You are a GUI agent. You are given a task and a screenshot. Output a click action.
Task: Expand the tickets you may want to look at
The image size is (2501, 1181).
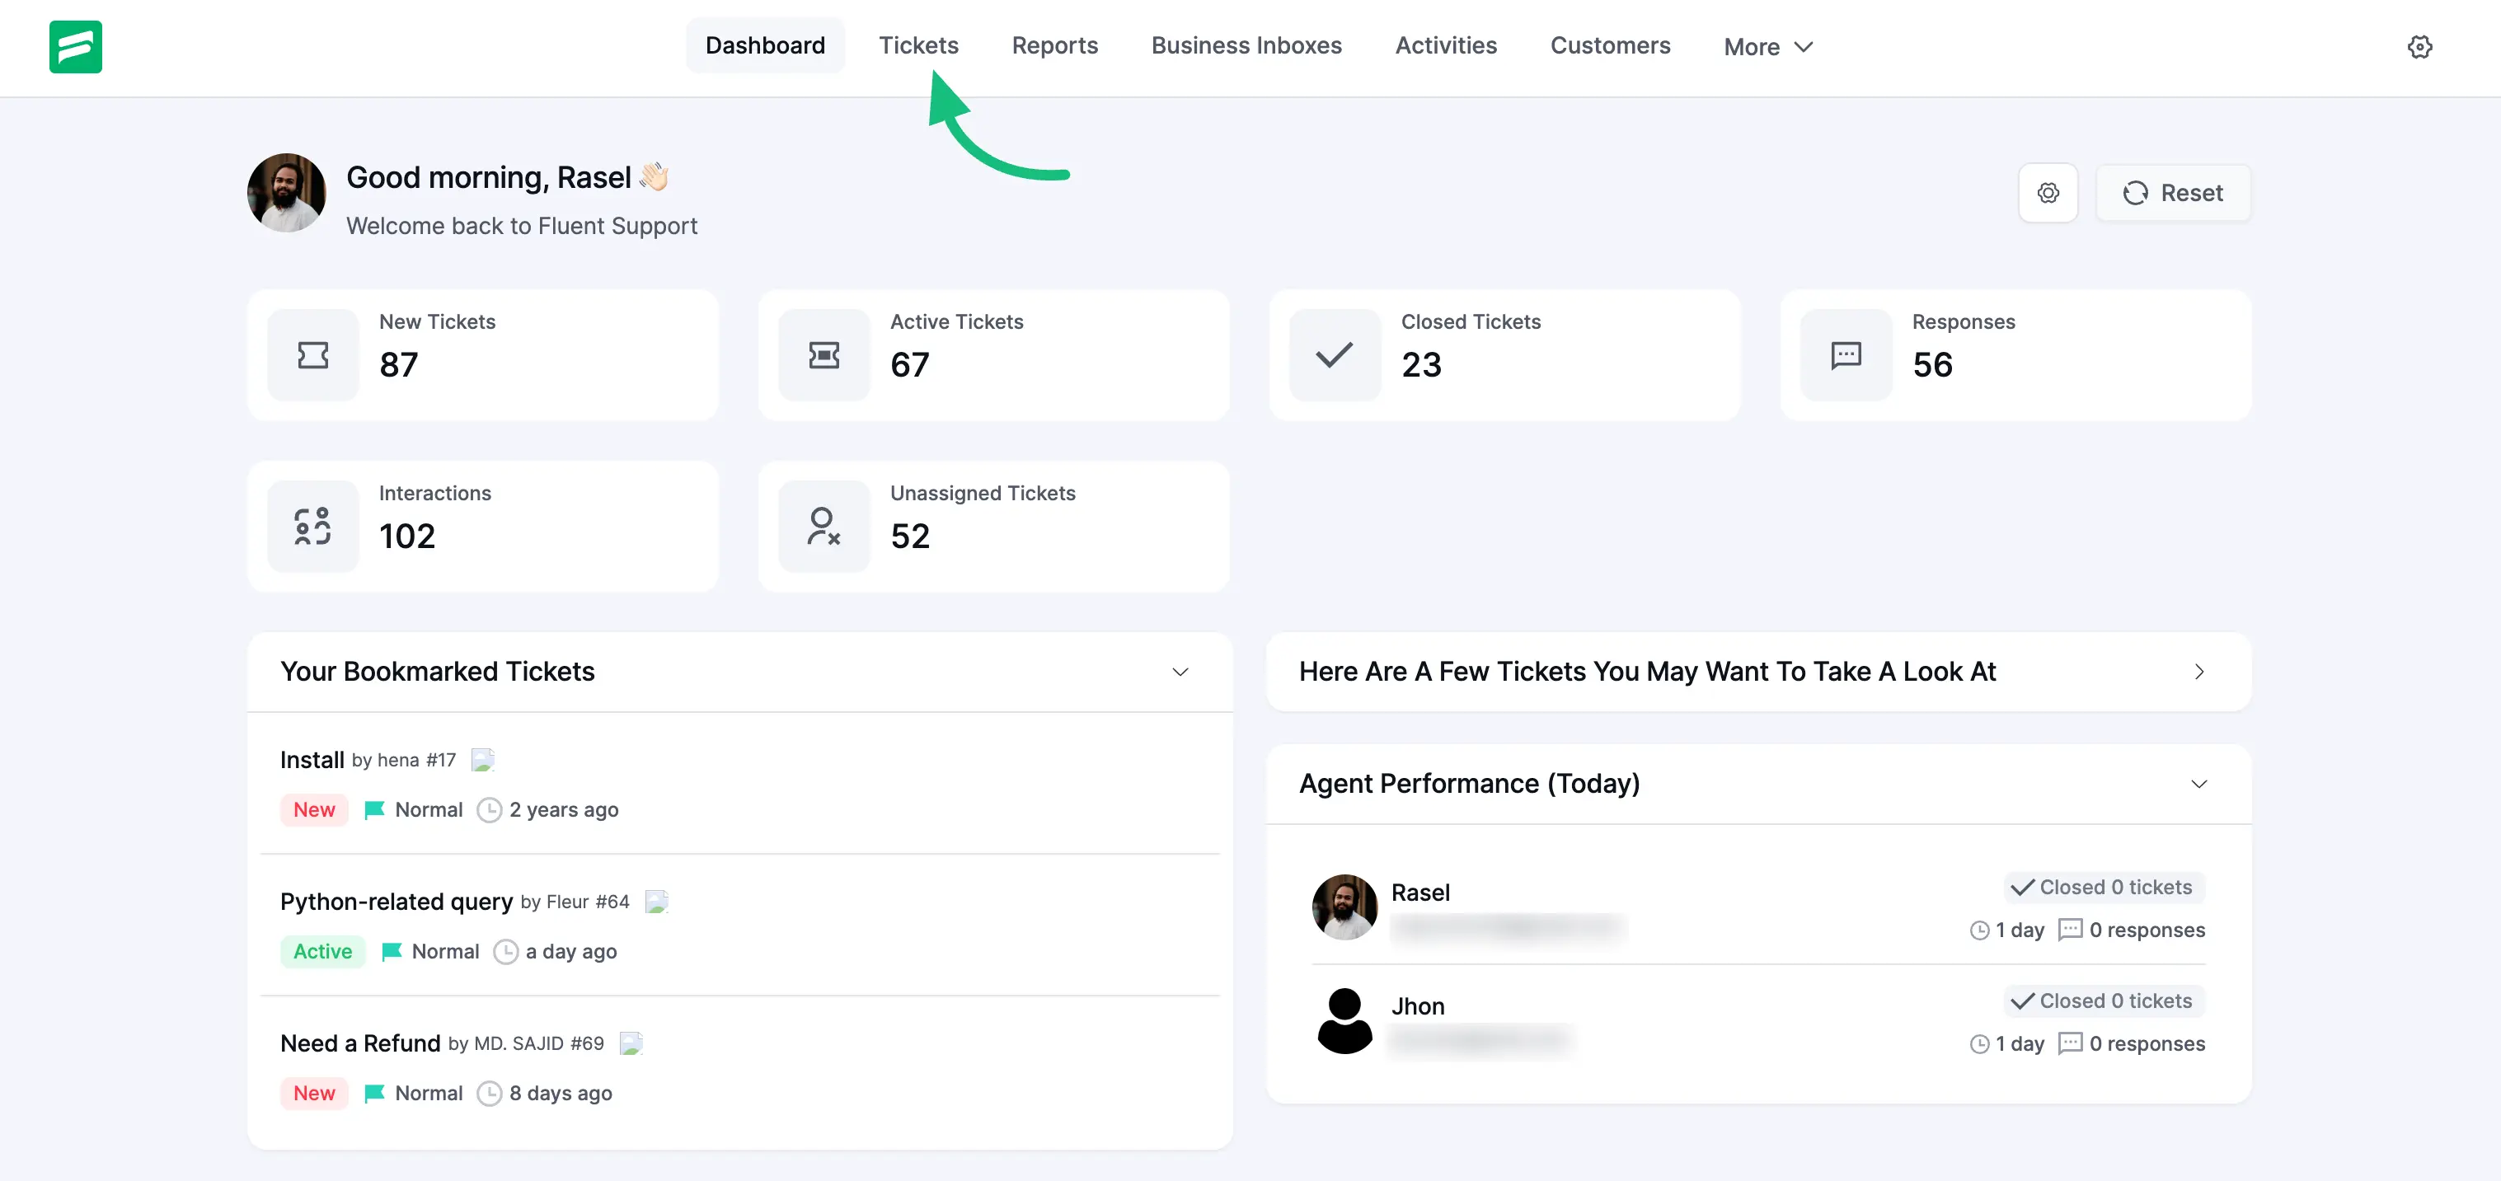[x=2200, y=672]
